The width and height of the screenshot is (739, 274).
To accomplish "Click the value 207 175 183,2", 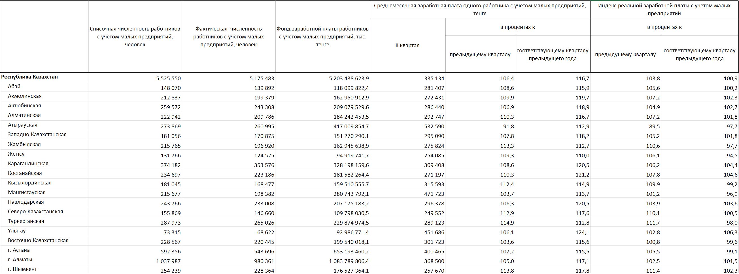I will coord(351,204).
